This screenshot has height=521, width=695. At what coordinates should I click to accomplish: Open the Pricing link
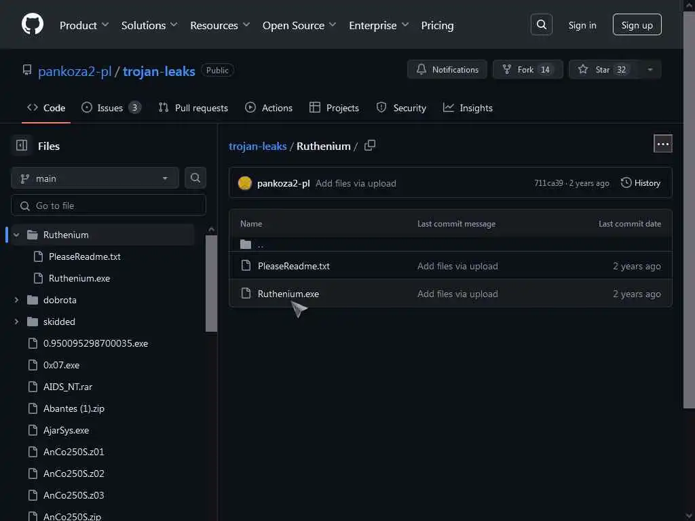(437, 25)
